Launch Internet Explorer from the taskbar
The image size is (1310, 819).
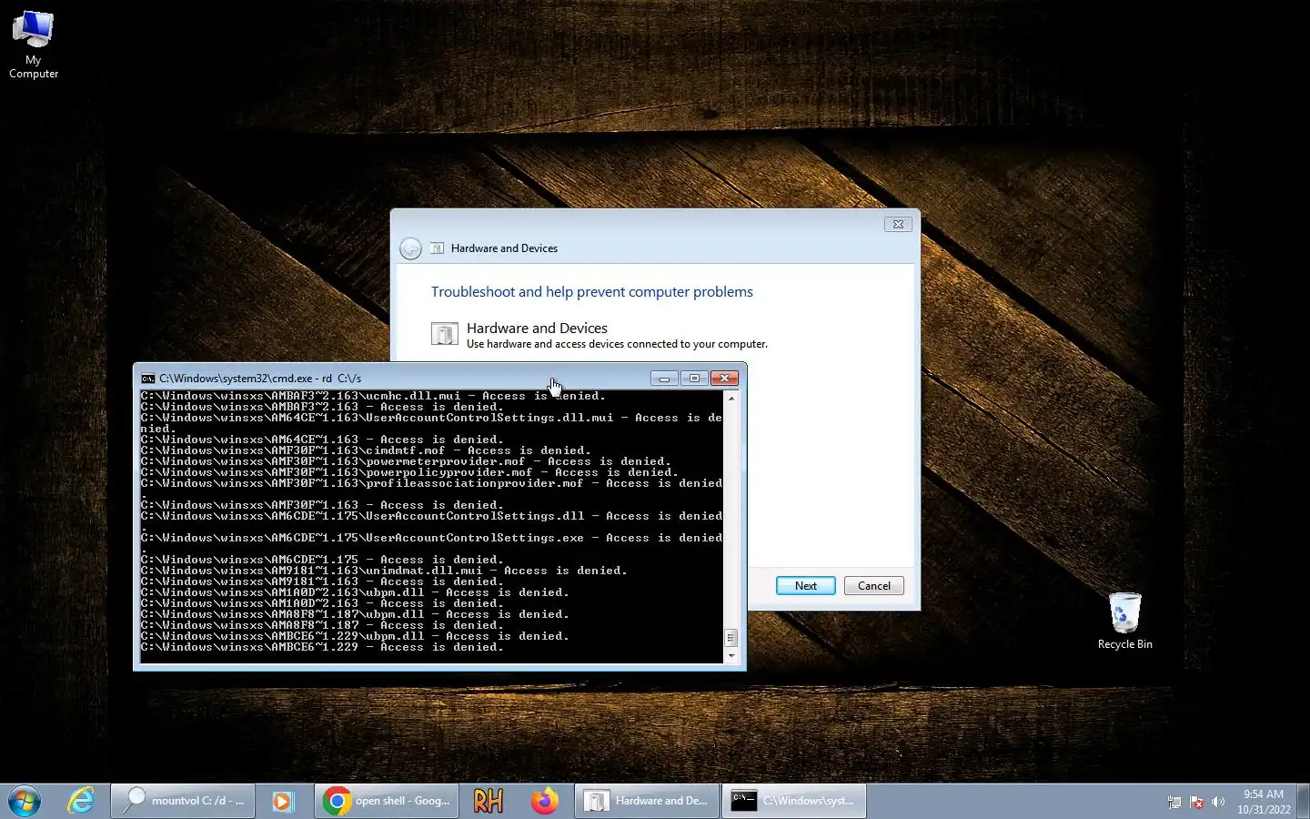[81, 801]
